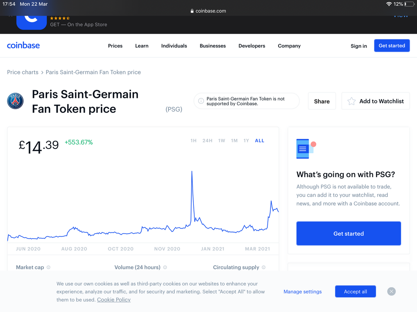Open the Learn menu item
Viewport: 417px width, 312px height.
point(142,46)
